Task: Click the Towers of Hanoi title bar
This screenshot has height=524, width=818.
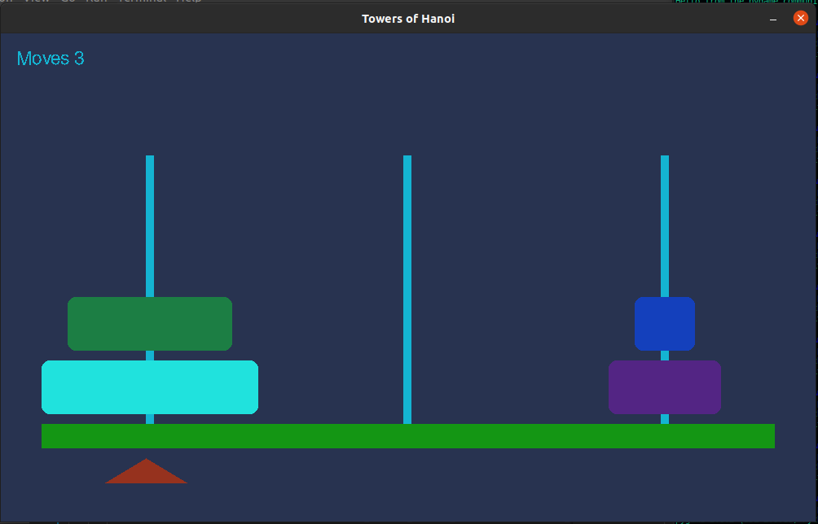Action: coord(407,18)
